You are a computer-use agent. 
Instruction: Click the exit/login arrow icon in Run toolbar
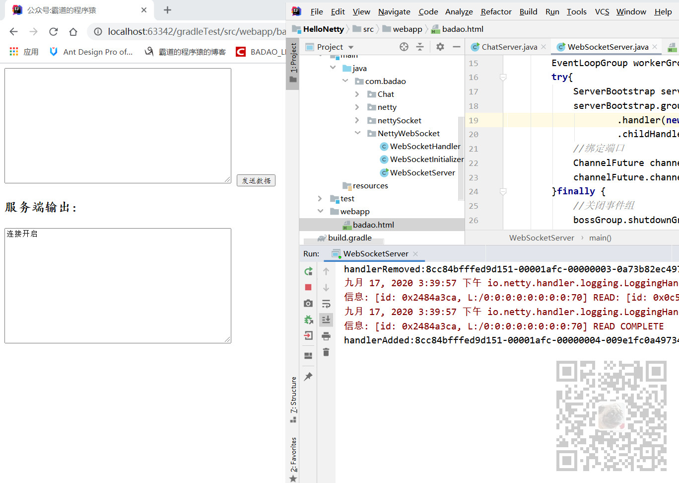point(308,335)
